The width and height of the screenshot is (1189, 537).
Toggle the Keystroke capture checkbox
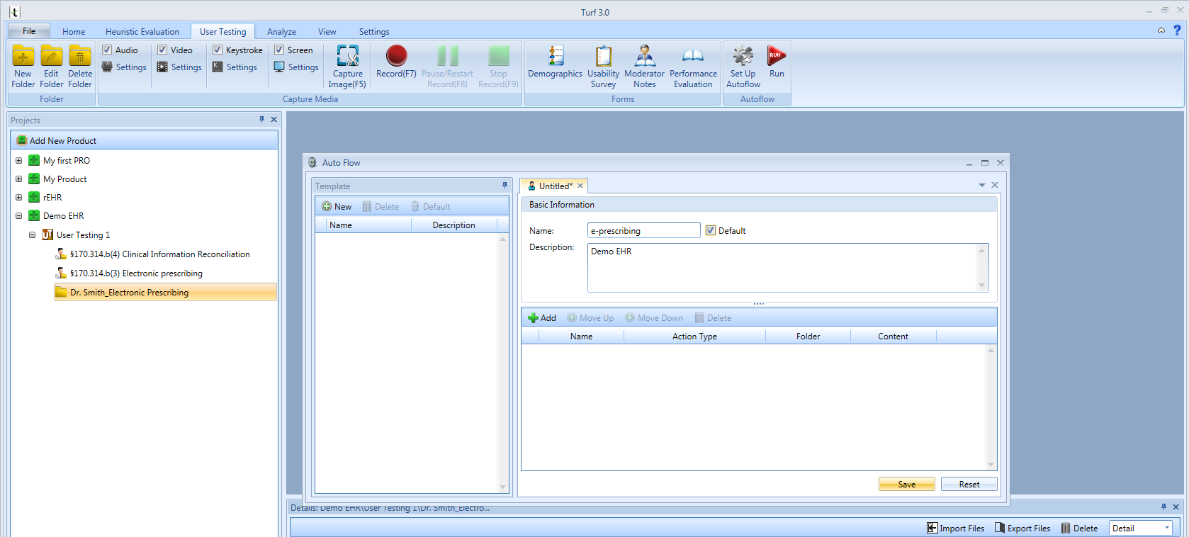[218, 50]
